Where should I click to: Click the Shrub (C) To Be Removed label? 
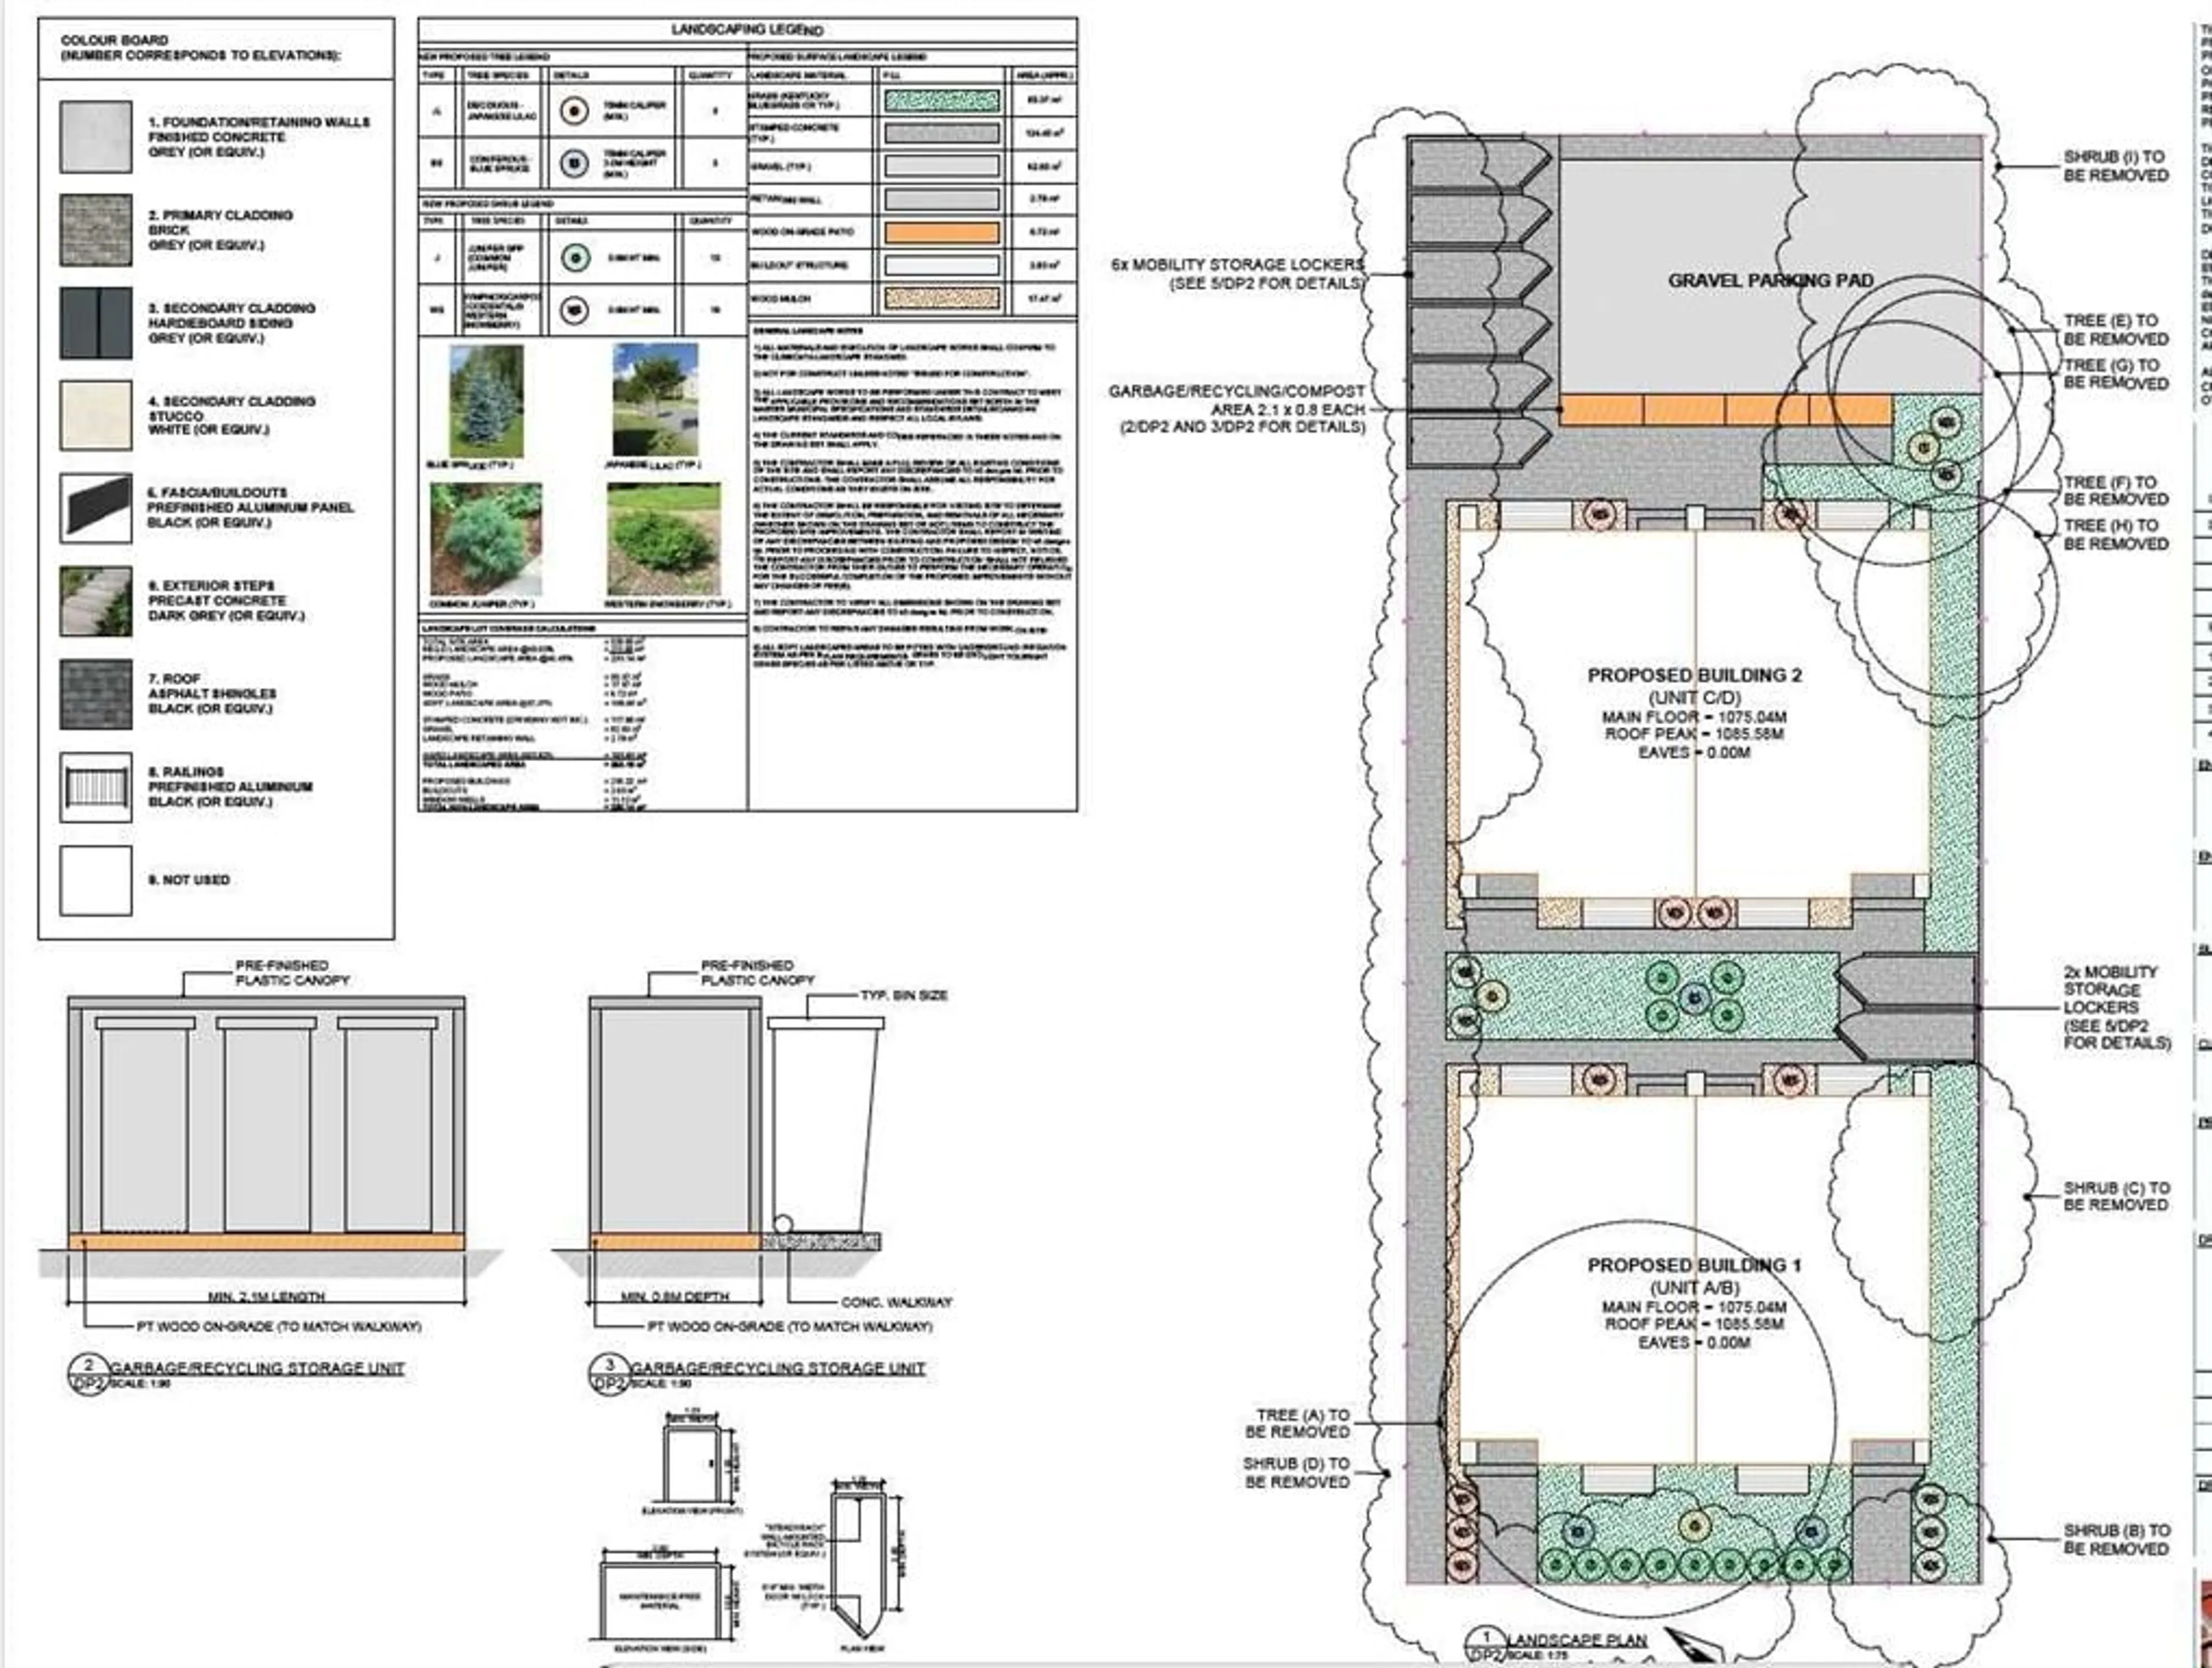pyautogui.click(x=2116, y=1196)
